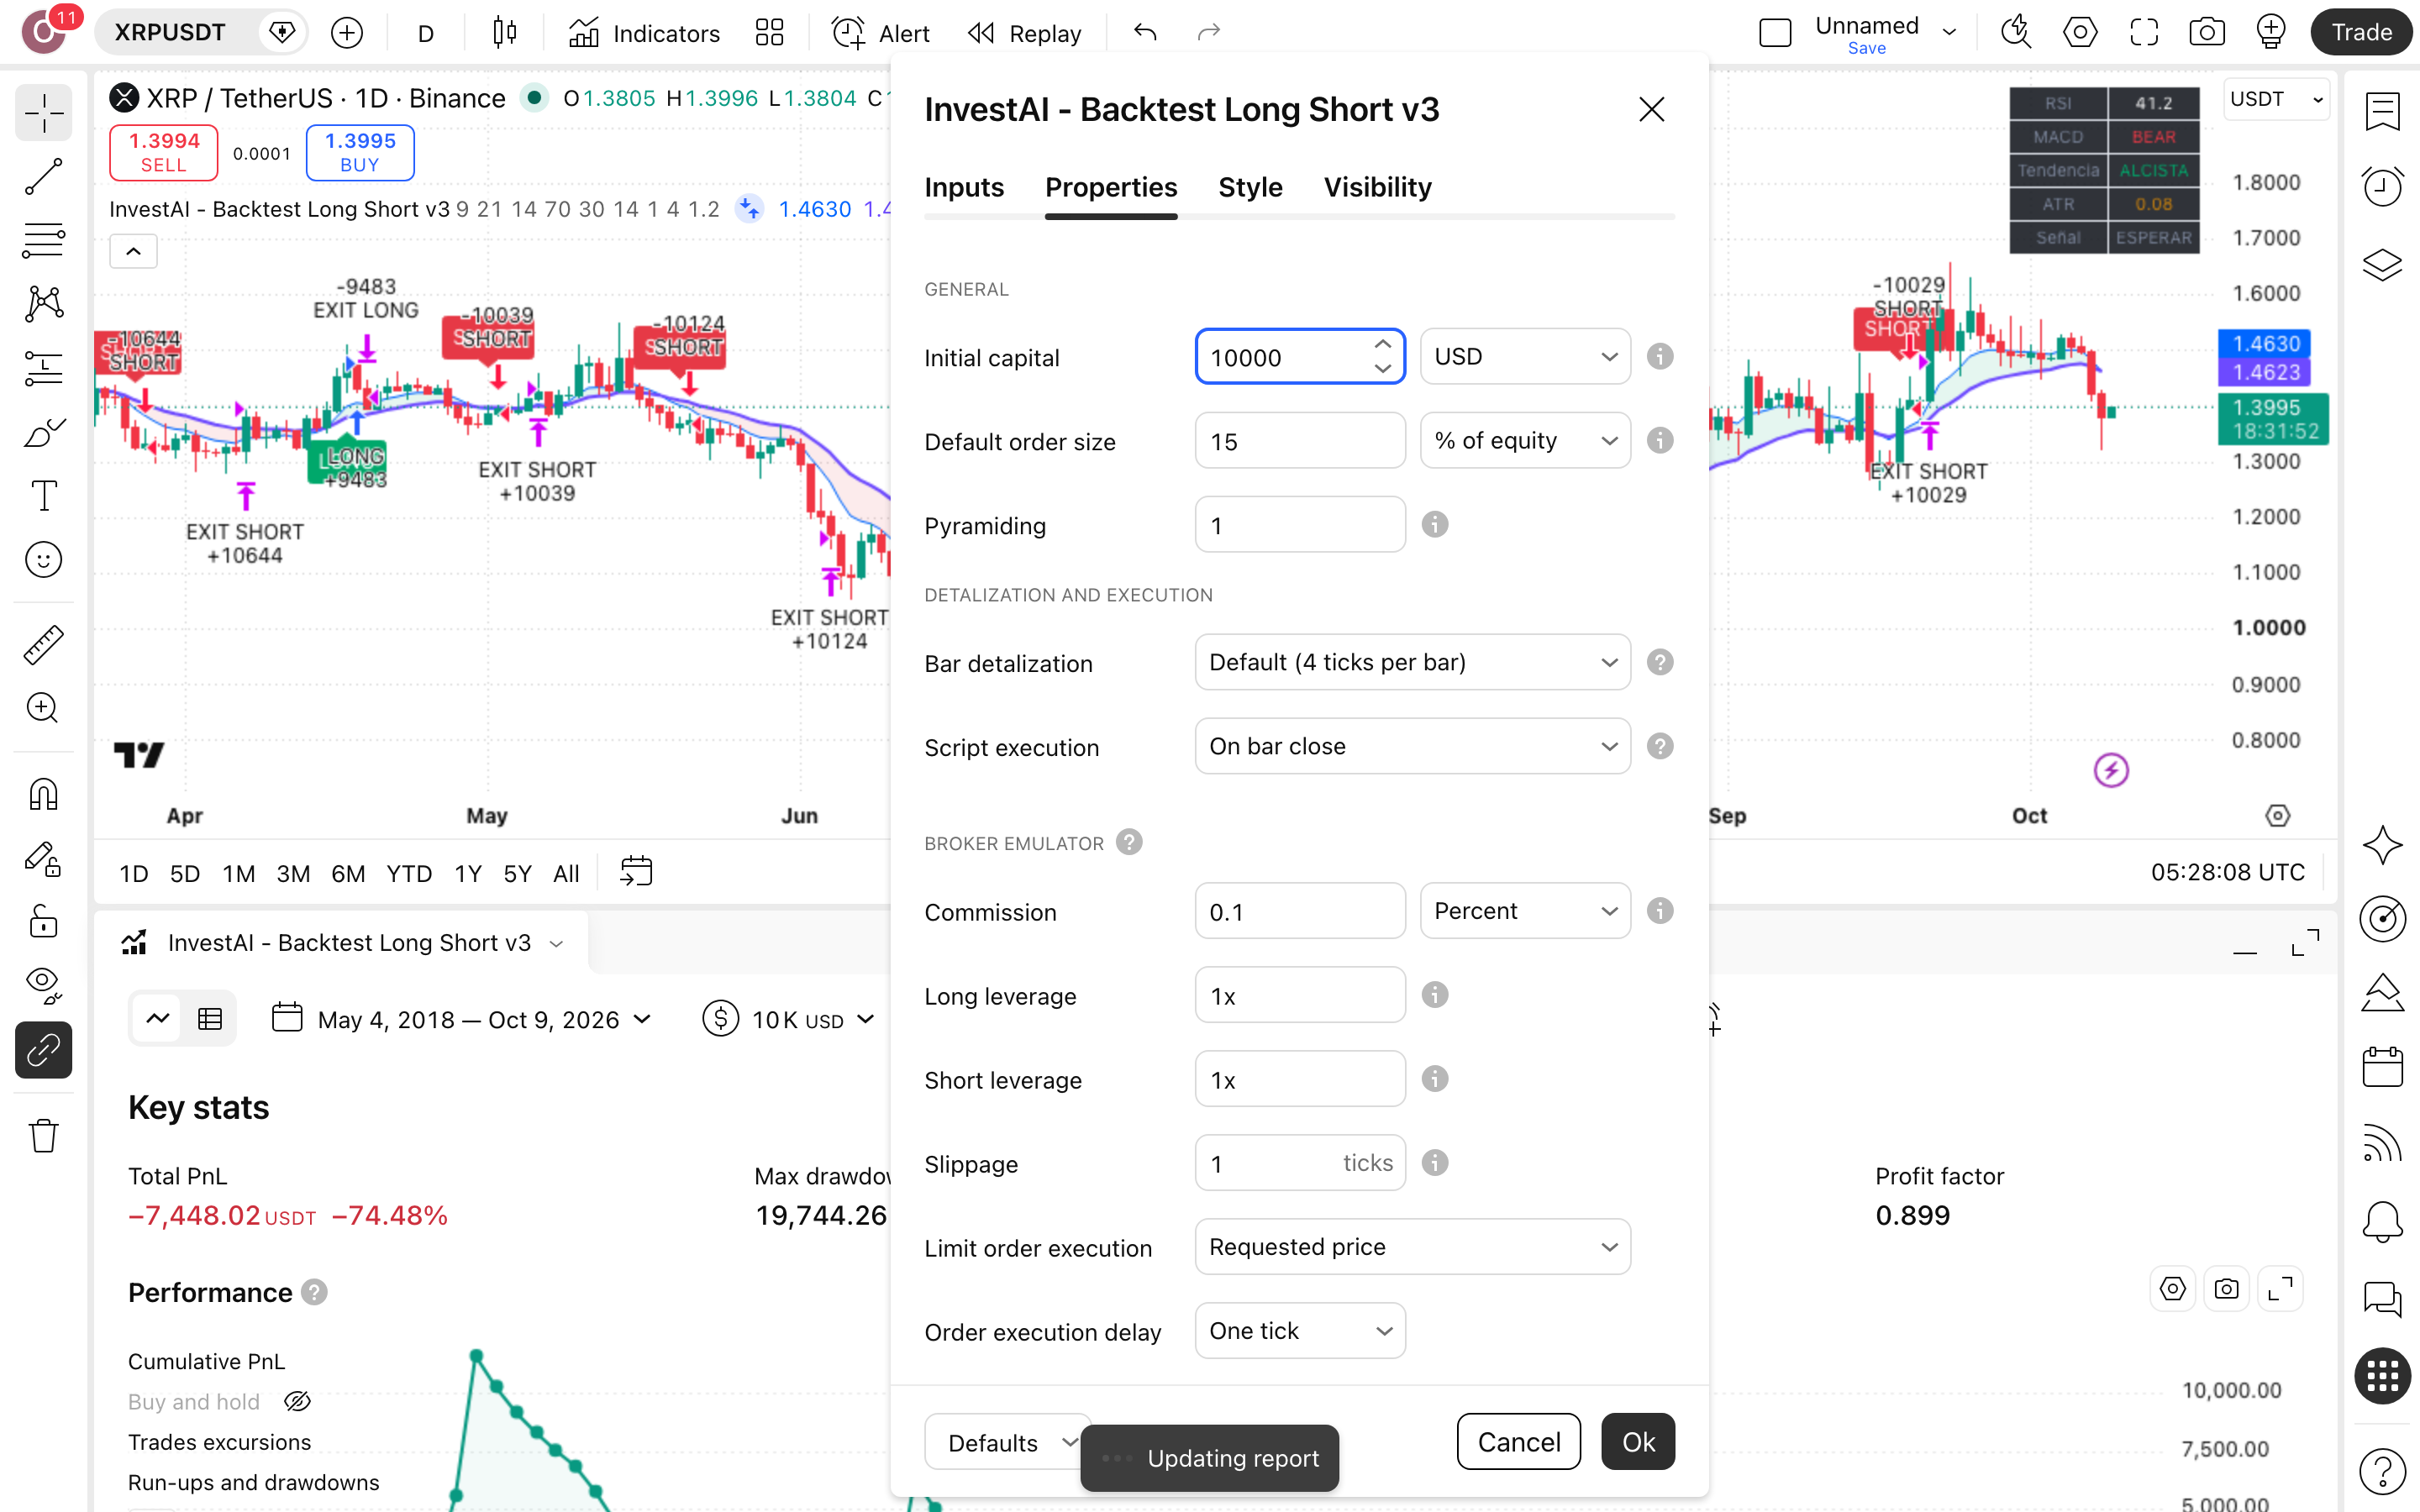Cancel the strategy settings dialog
2420x1512 pixels.
click(1518, 1441)
